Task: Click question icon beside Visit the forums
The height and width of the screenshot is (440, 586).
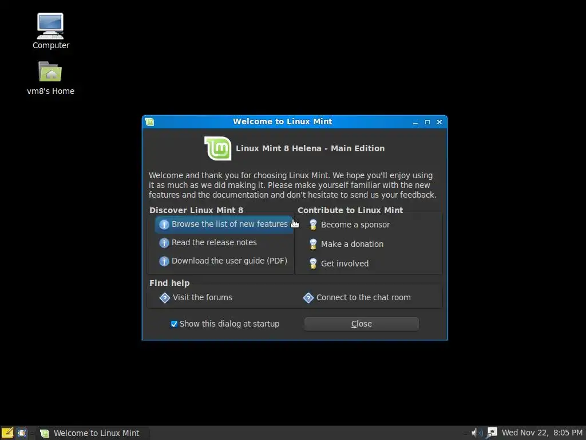Action: (165, 298)
